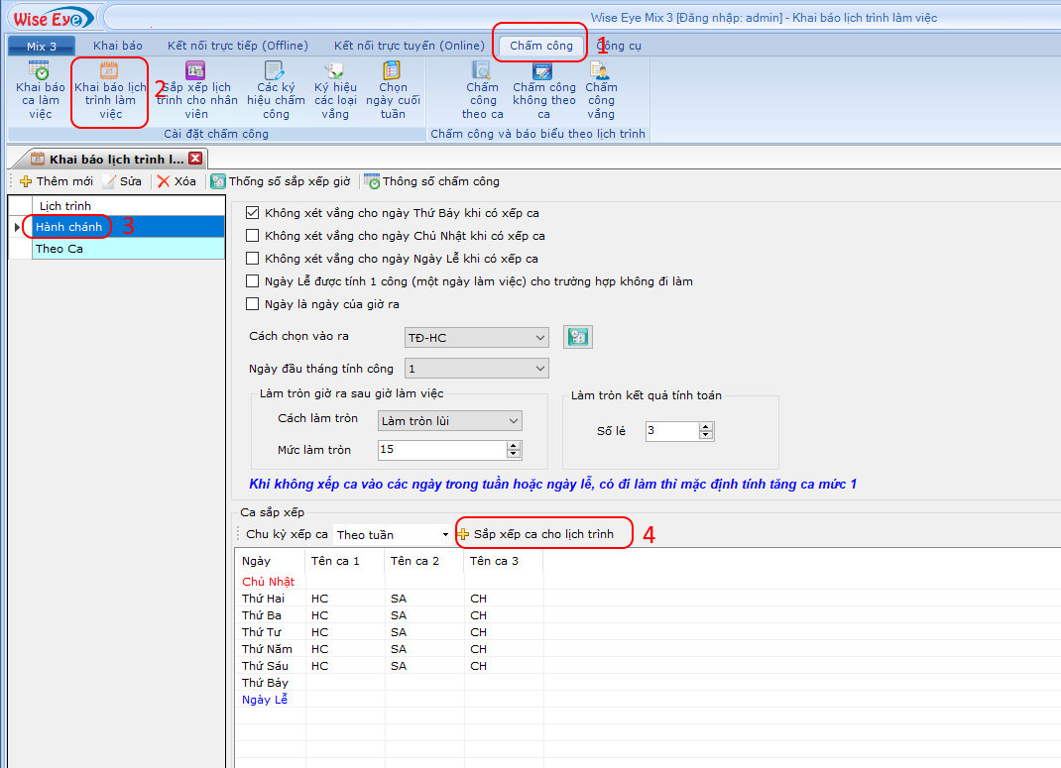Select Theo Ca schedule in list

(59, 249)
